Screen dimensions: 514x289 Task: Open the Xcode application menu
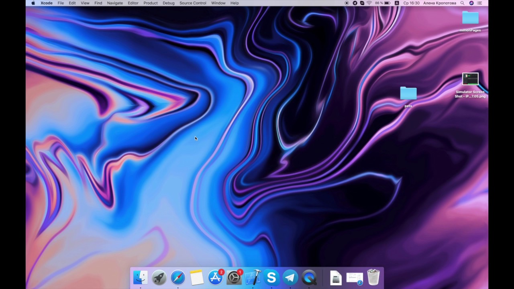click(x=47, y=3)
